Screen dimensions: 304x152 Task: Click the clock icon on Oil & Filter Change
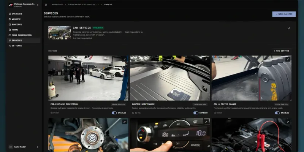215,113
